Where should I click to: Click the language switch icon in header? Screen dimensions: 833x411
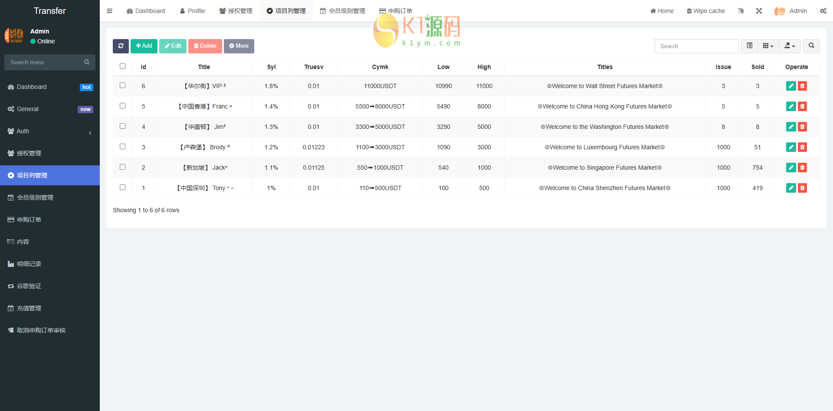741,11
